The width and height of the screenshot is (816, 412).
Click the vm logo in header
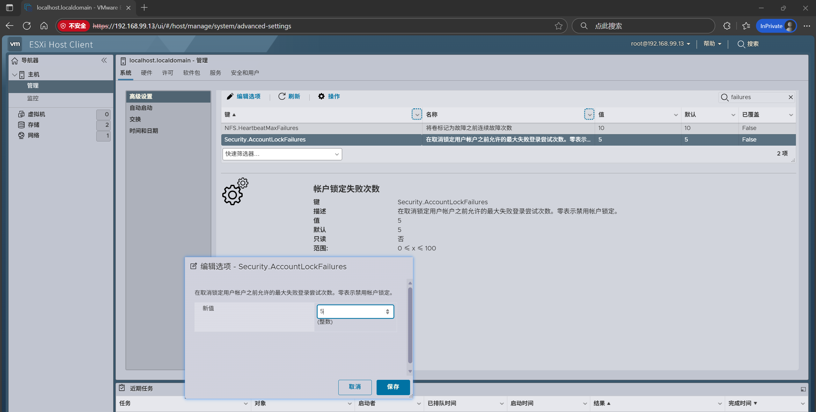pos(15,44)
